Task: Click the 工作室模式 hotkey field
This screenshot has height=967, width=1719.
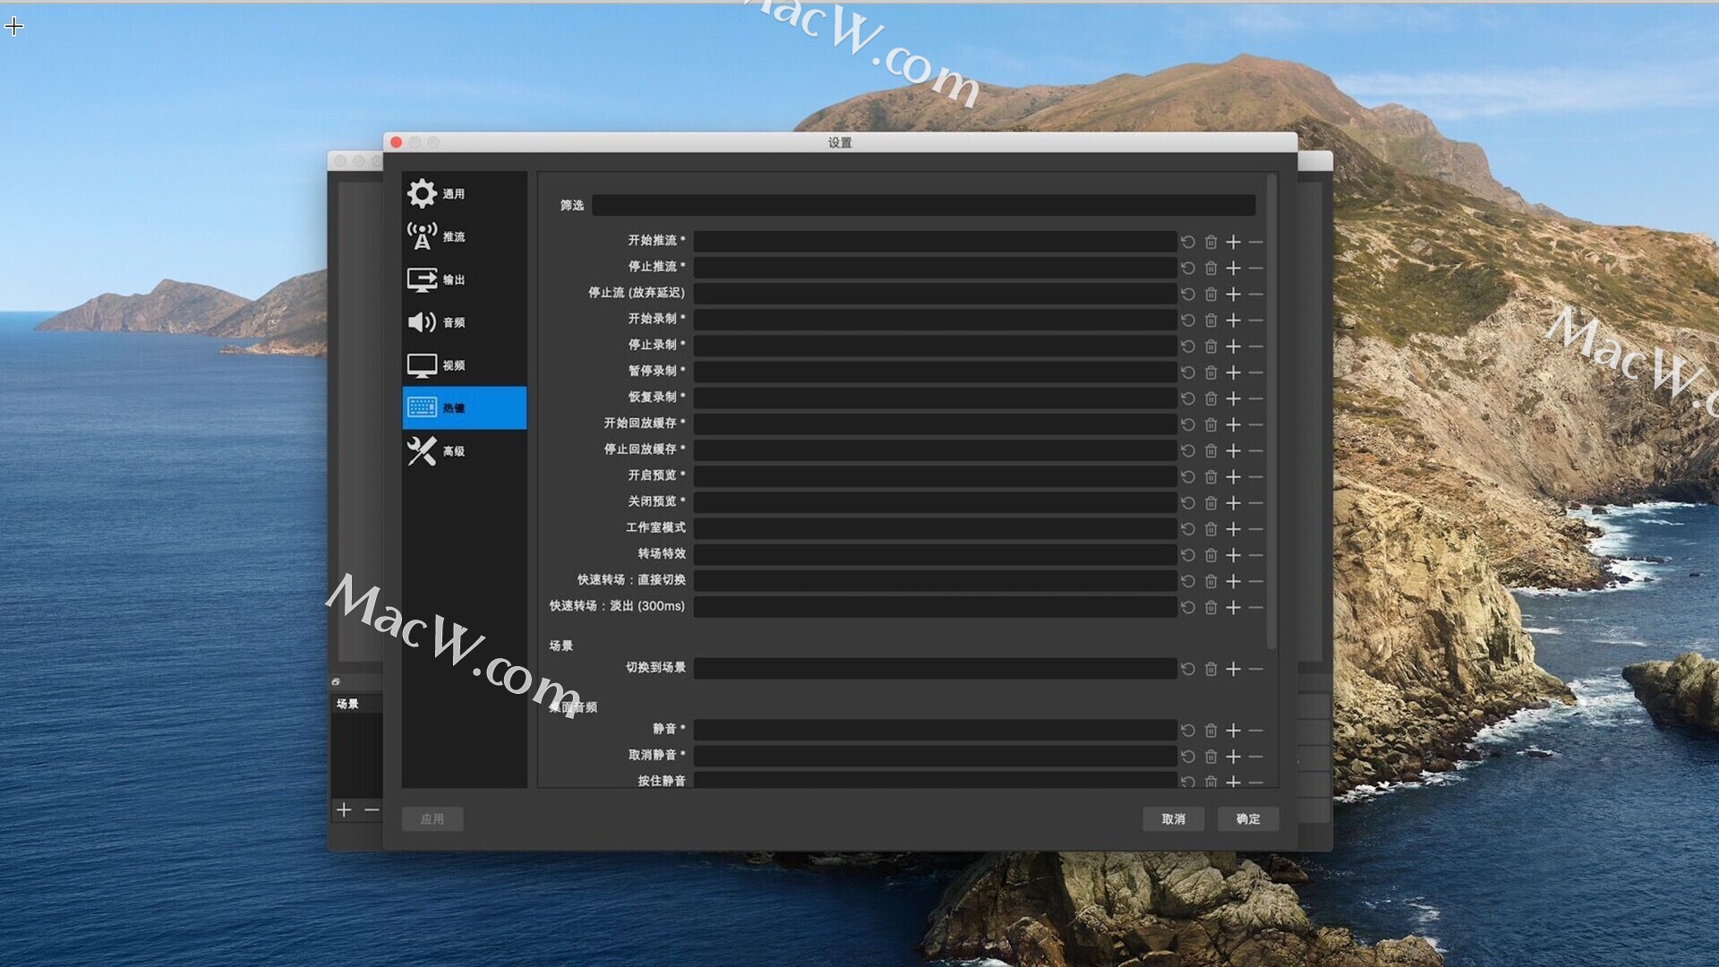Action: click(x=935, y=528)
